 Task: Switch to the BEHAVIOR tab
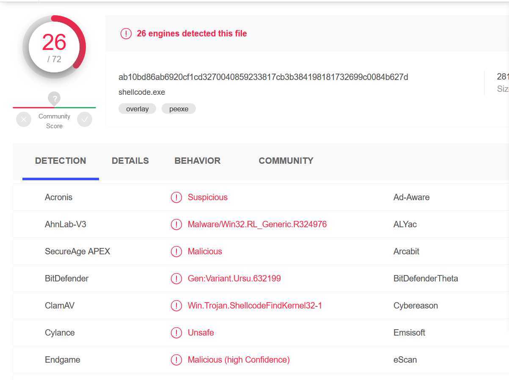[198, 161]
